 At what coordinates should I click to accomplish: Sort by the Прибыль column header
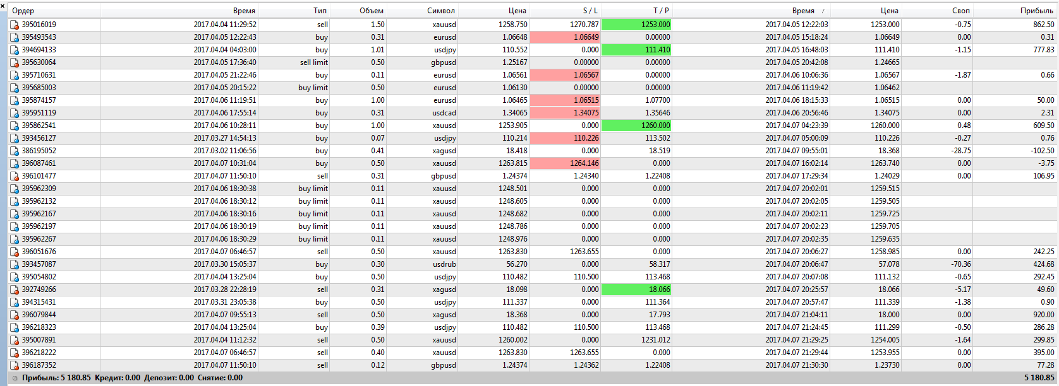(x=1015, y=11)
